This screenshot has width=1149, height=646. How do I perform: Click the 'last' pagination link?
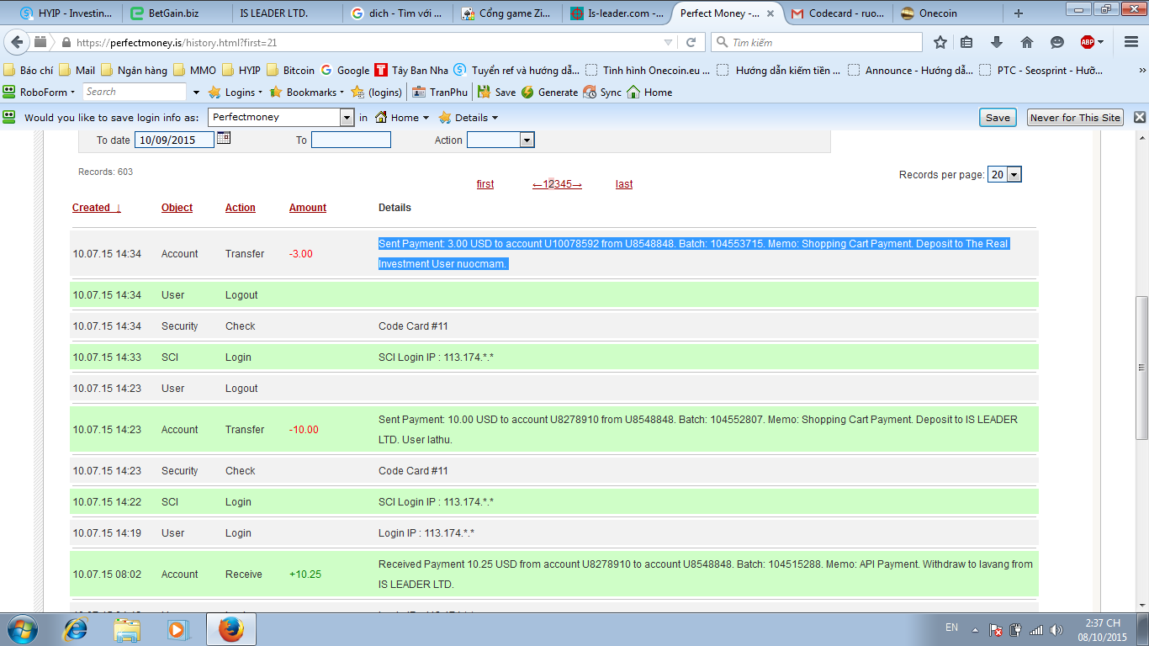(x=624, y=184)
